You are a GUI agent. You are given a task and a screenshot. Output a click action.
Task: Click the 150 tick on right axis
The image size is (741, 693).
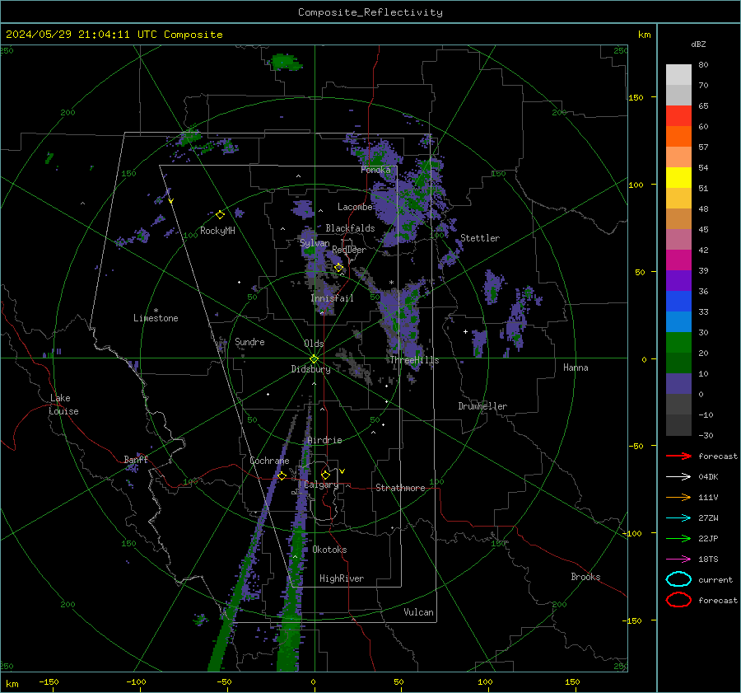click(636, 97)
